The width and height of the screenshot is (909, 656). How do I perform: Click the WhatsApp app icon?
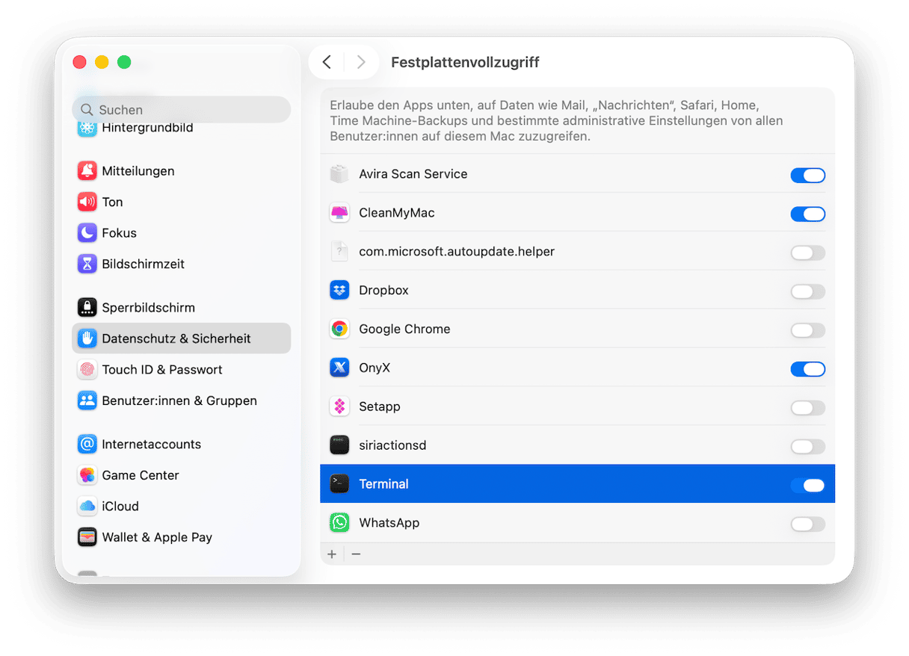point(339,523)
